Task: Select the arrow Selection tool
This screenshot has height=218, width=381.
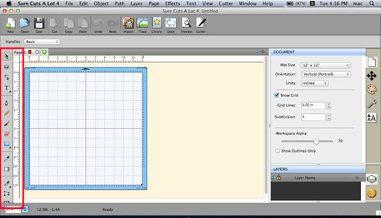Action: point(7,57)
